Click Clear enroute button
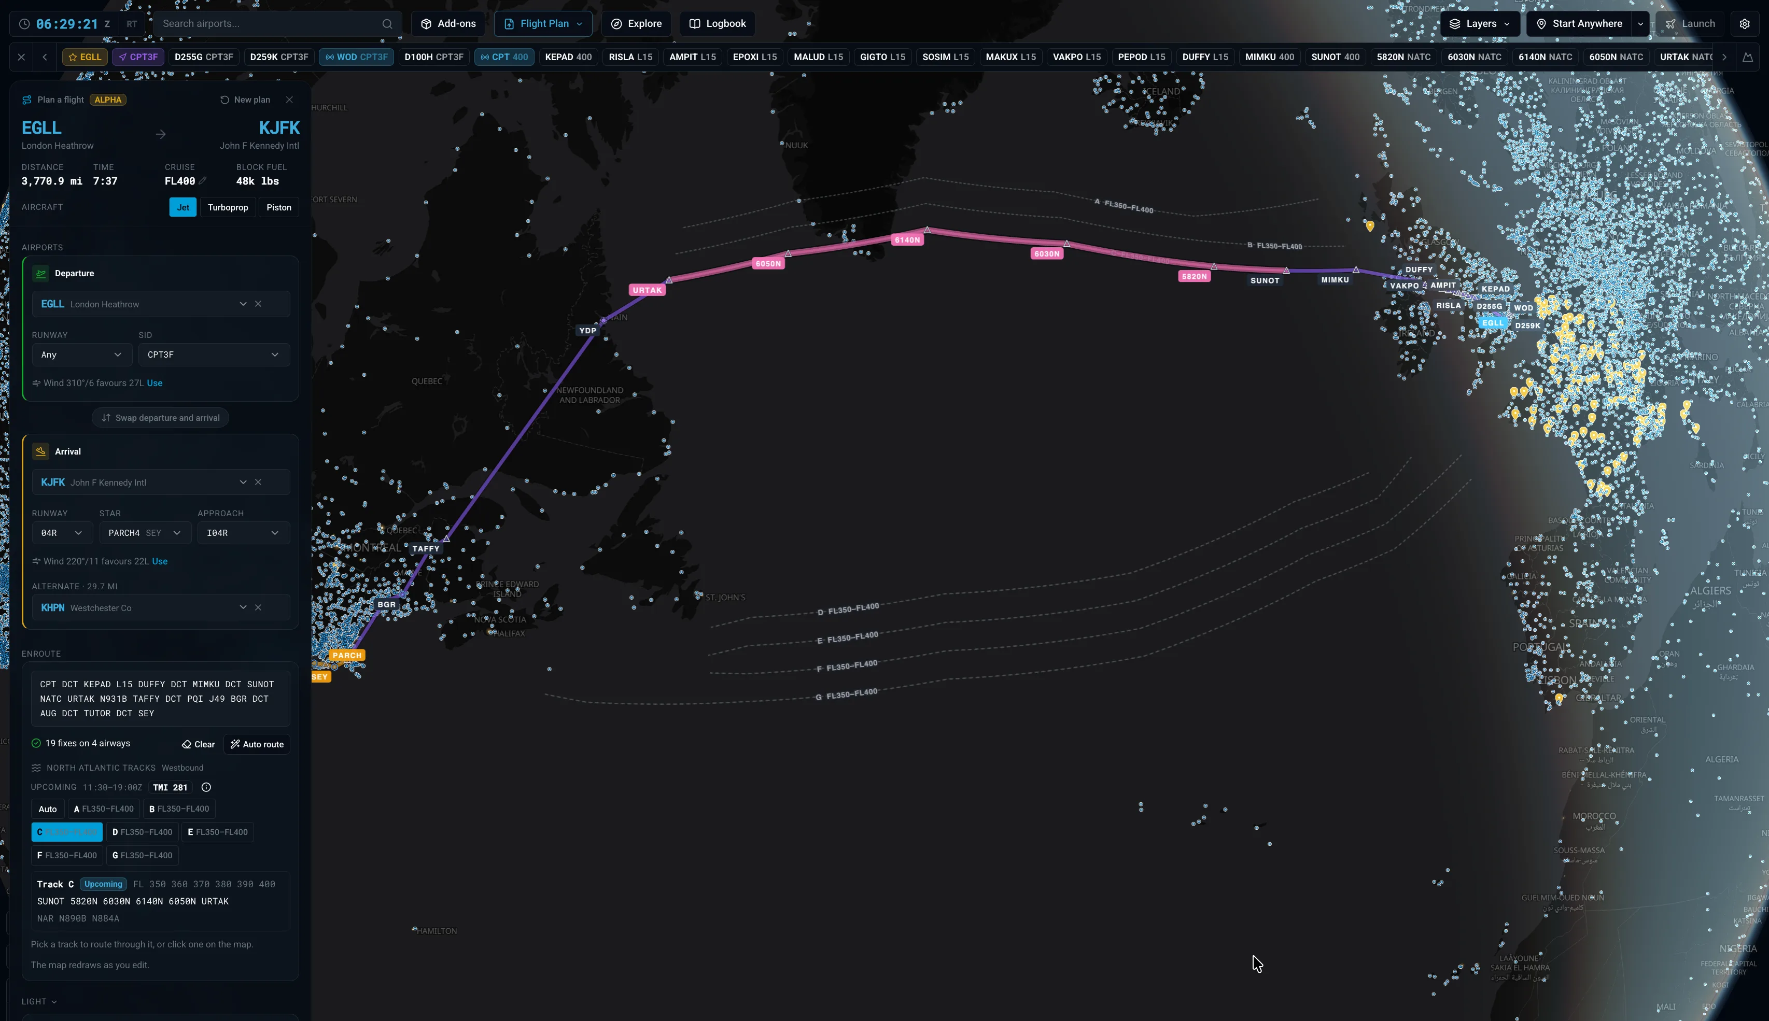The image size is (1769, 1021). pos(199,745)
